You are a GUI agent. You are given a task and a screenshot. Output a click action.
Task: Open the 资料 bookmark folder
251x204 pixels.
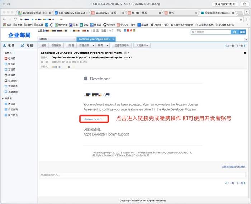28,25
